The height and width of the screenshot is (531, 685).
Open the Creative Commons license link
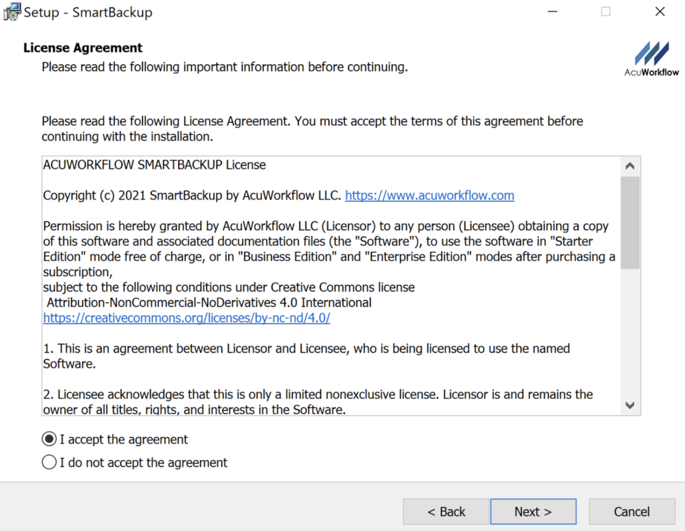tap(186, 318)
